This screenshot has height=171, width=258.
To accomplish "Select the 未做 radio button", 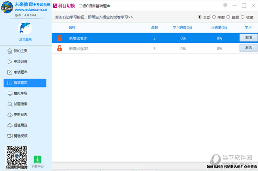I will [214, 17].
